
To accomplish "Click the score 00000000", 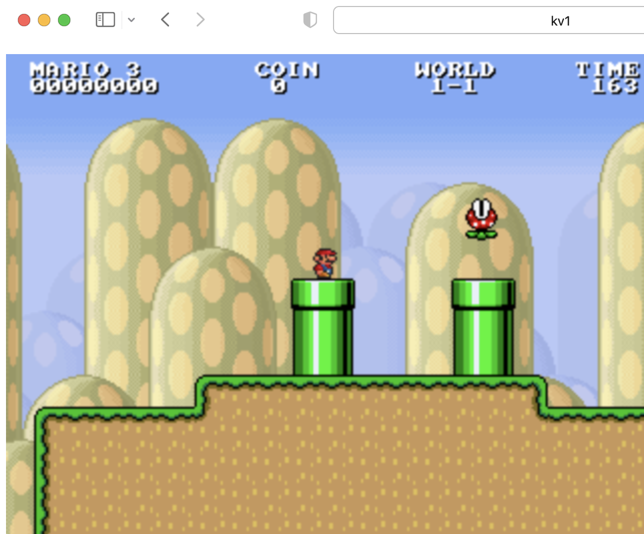I will pyautogui.click(x=94, y=86).
